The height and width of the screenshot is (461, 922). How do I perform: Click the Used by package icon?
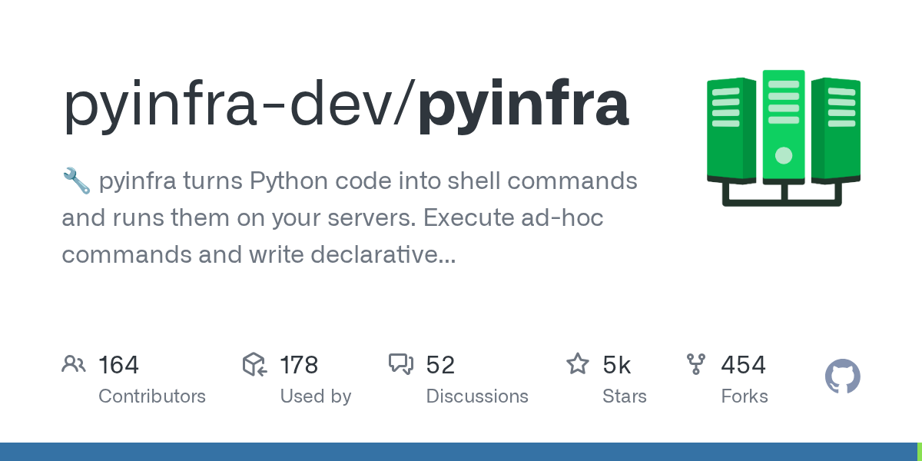[x=254, y=364]
